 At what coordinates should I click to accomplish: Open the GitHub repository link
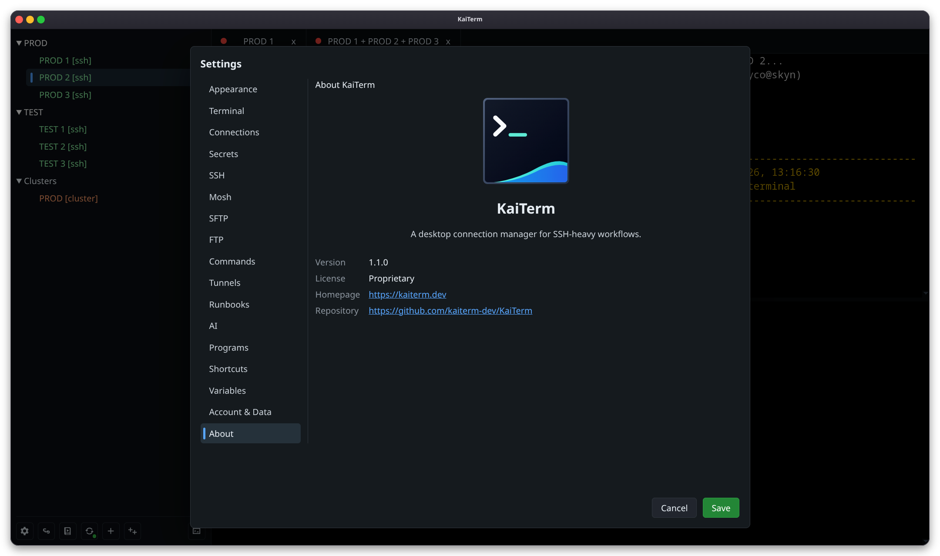point(450,311)
